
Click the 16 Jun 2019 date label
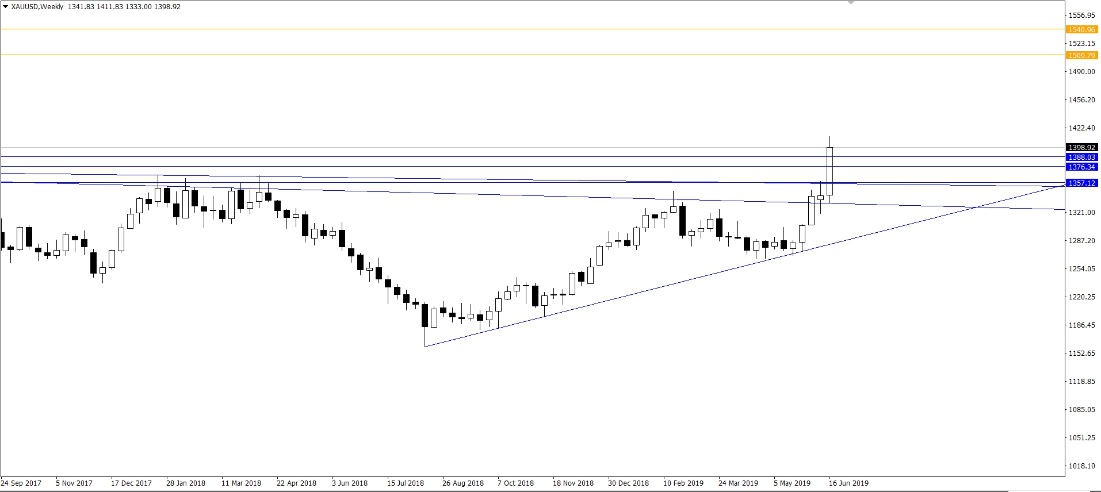click(848, 483)
